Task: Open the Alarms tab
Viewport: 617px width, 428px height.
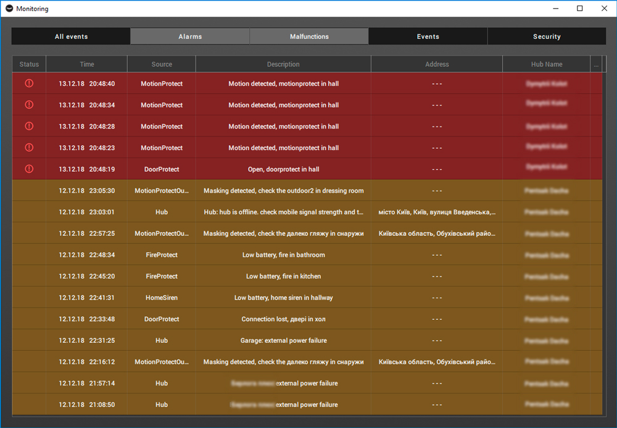Action: [x=190, y=36]
